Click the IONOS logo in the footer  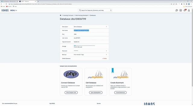149,104
